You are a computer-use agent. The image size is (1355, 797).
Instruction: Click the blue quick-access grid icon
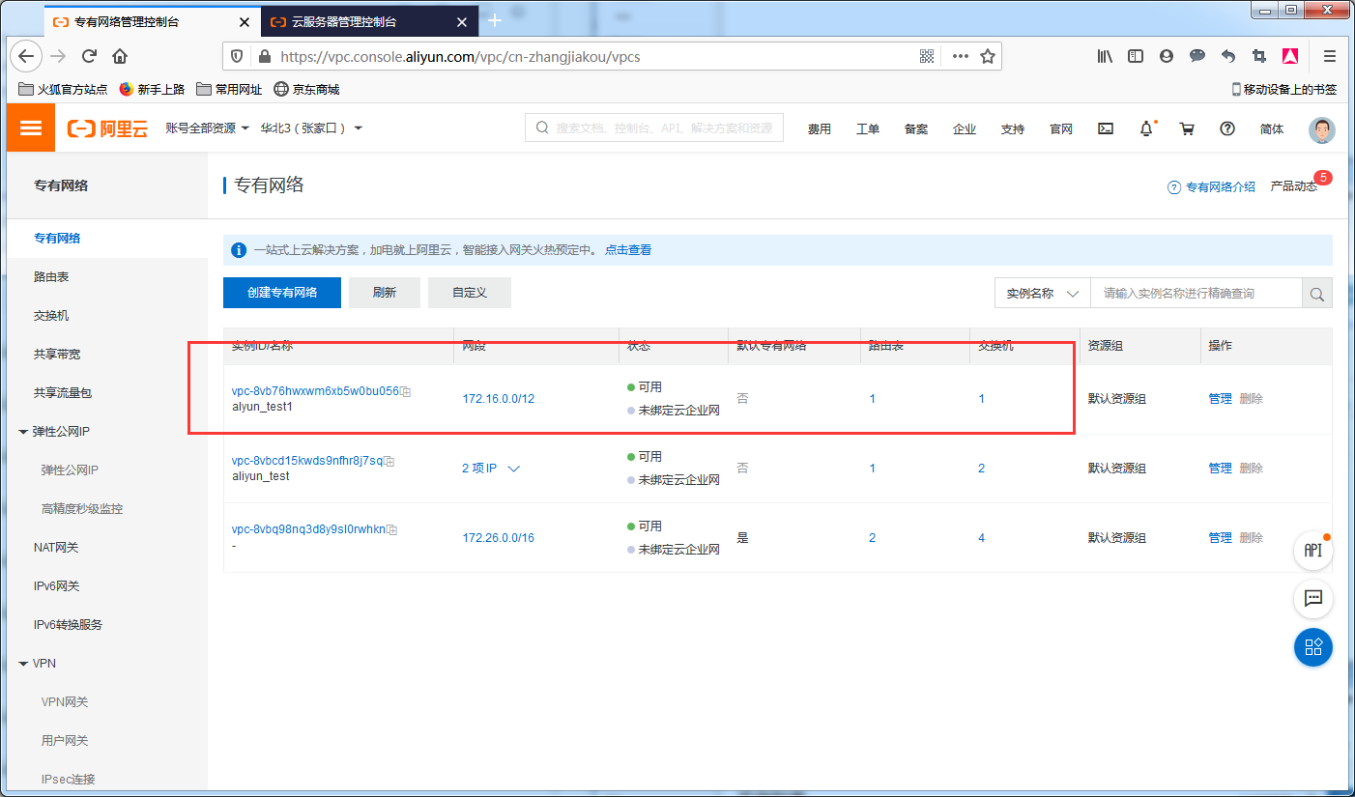(1312, 647)
